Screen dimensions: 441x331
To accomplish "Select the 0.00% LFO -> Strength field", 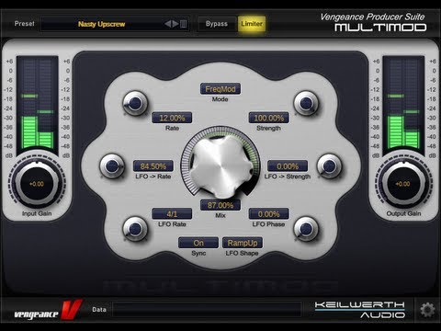I will coord(288,166).
